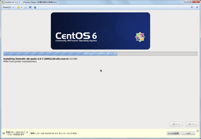Screen dimensions: 201x139
Task: Open the Player(P) menu
Action: coord(8,7)
